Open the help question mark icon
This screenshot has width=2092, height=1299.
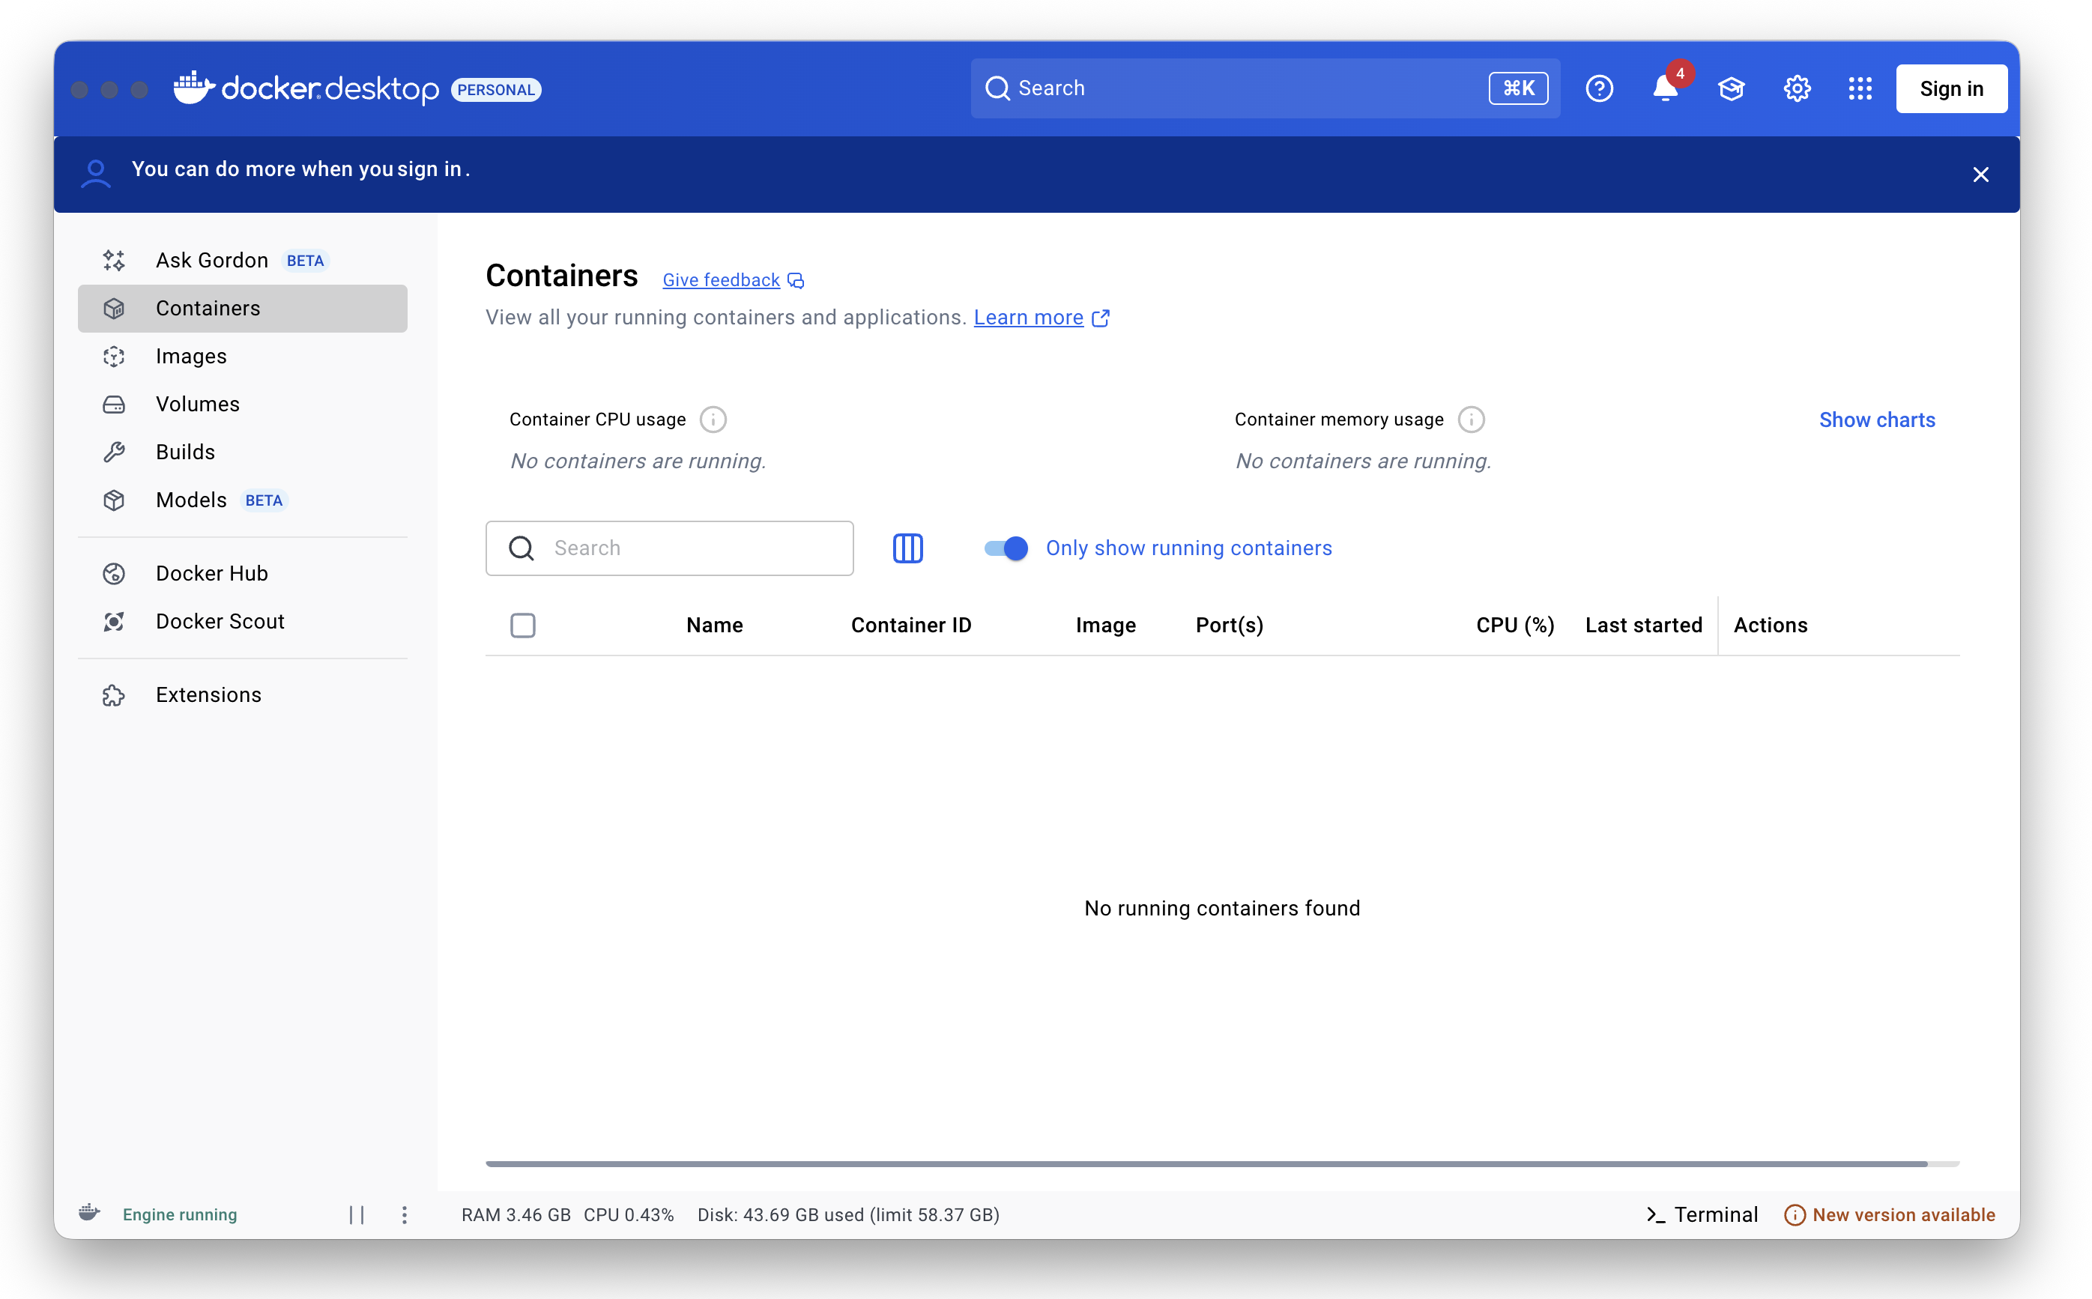point(1599,88)
